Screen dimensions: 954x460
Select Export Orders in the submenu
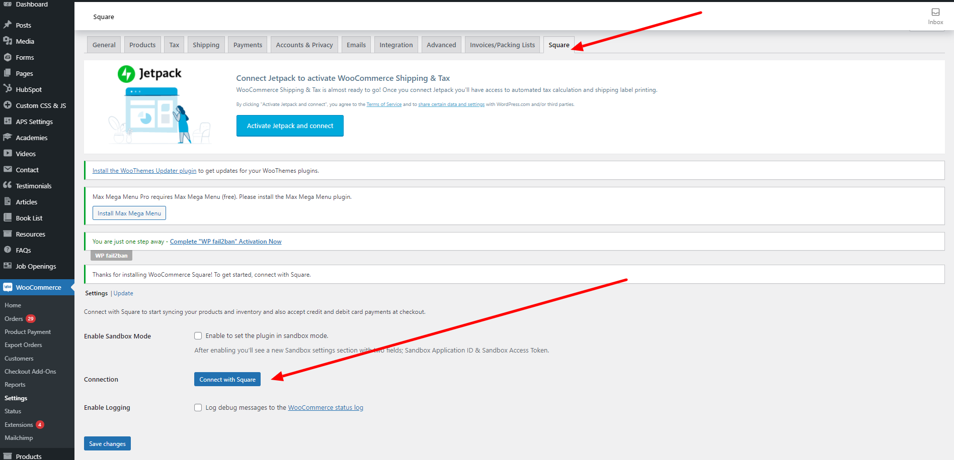[23, 345]
